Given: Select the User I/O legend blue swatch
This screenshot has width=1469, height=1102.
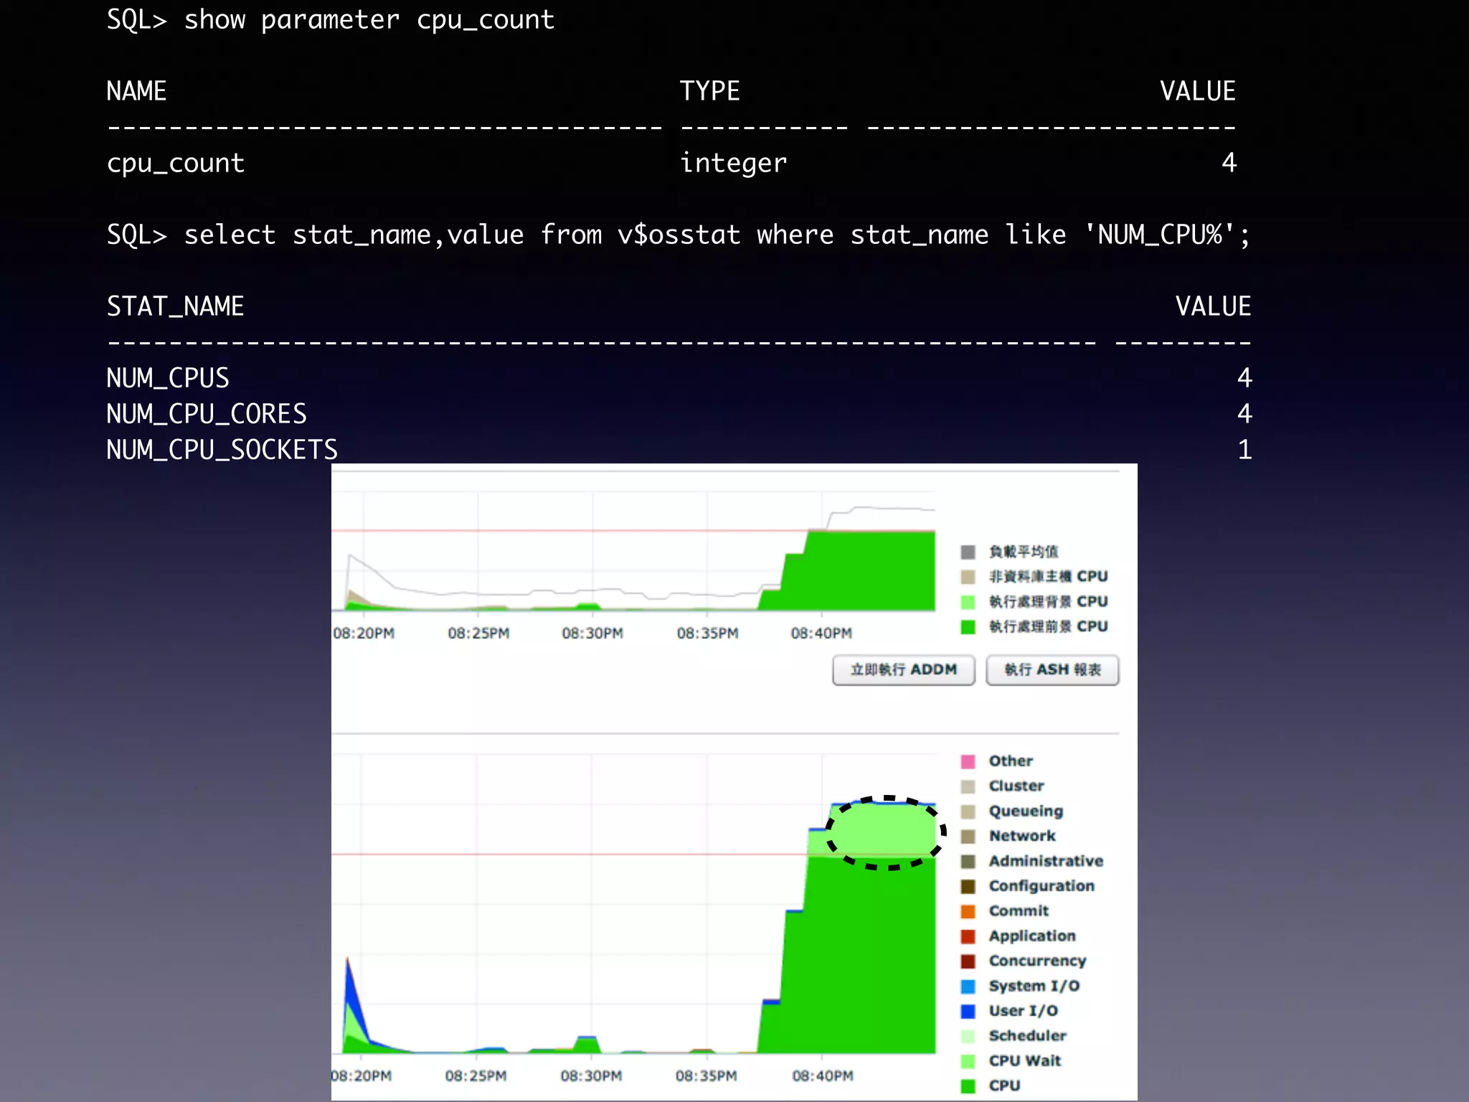Looking at the screenshot, I should [968, 1011].
